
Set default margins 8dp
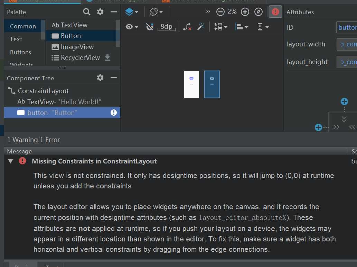(x=167, y=27)
